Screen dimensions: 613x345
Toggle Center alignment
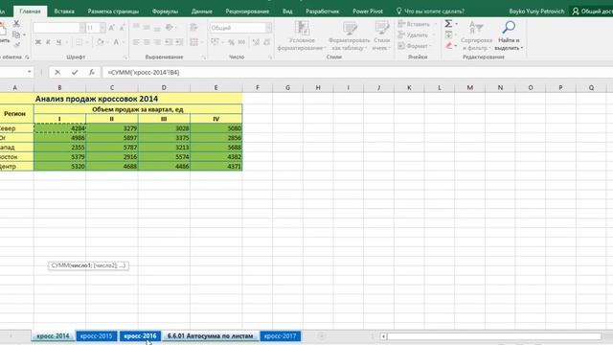[x=147, y=42]
